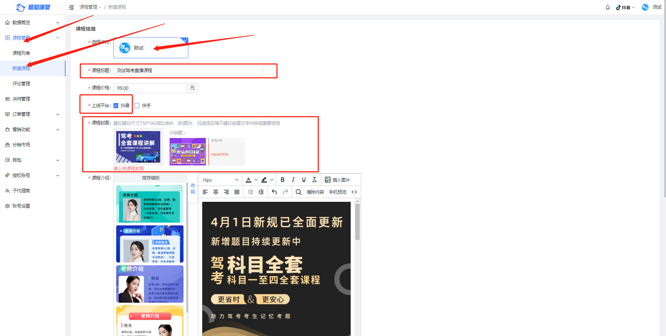Screen dimensions: 666x336
Task: Select the teal 老师介绍 template
Action: pyautogui.click(x=150, y=204)
